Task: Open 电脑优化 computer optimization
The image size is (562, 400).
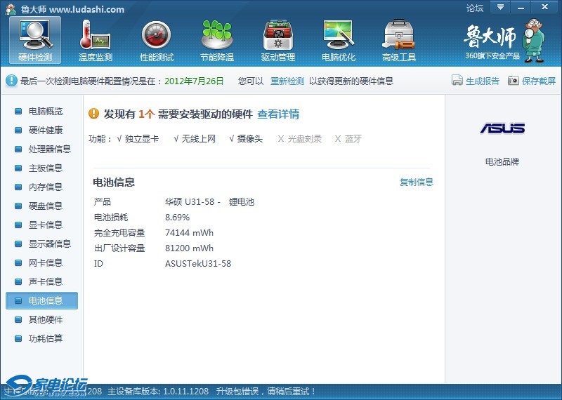Action: [339, 41]
